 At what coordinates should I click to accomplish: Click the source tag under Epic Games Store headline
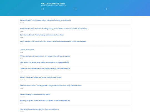tap(22, 38)
